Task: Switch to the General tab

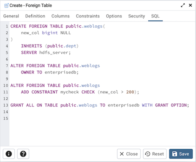Action: [11, 16]
